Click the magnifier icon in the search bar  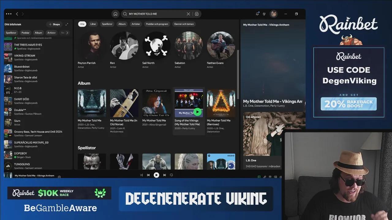(x=125, y=14)
